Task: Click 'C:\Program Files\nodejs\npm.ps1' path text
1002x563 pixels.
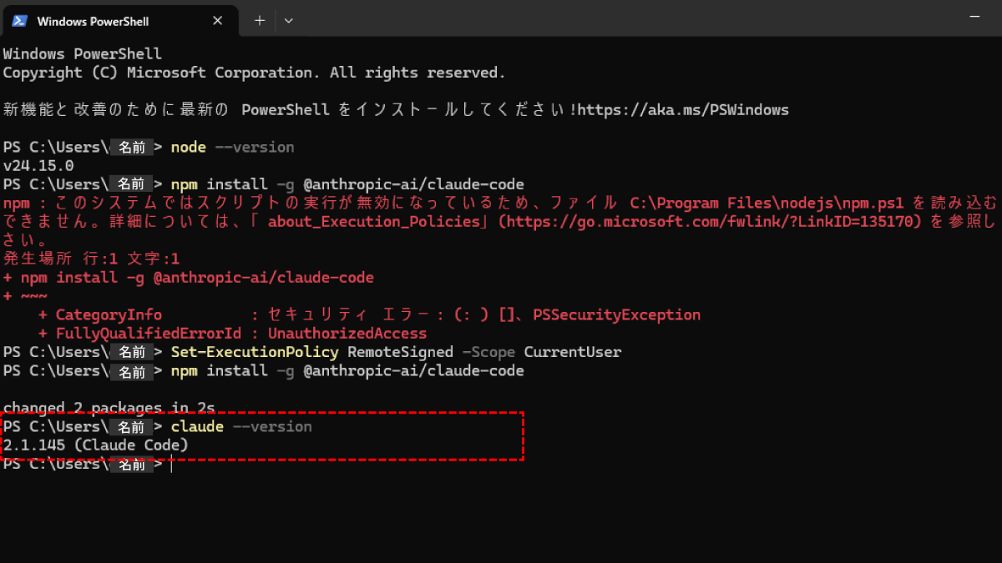Action: click(x=768, y=203)
